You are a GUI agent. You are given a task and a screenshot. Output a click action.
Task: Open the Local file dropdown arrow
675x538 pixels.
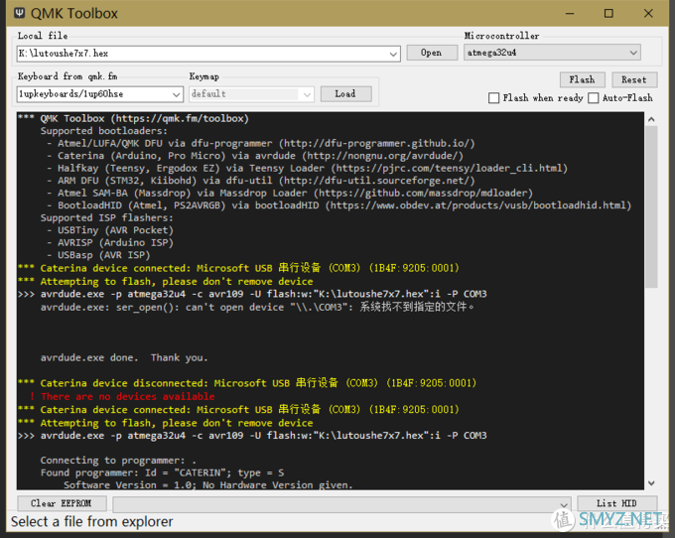point(393,54)
